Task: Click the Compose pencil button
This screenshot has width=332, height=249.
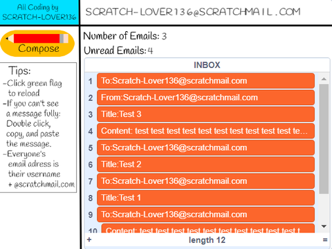Action: [x=37, y=44]
